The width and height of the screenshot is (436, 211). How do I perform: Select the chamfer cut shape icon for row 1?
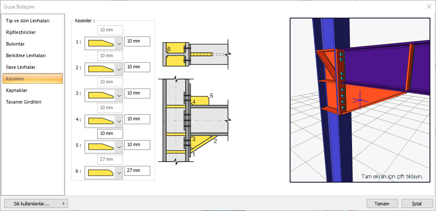coord(101,43)
